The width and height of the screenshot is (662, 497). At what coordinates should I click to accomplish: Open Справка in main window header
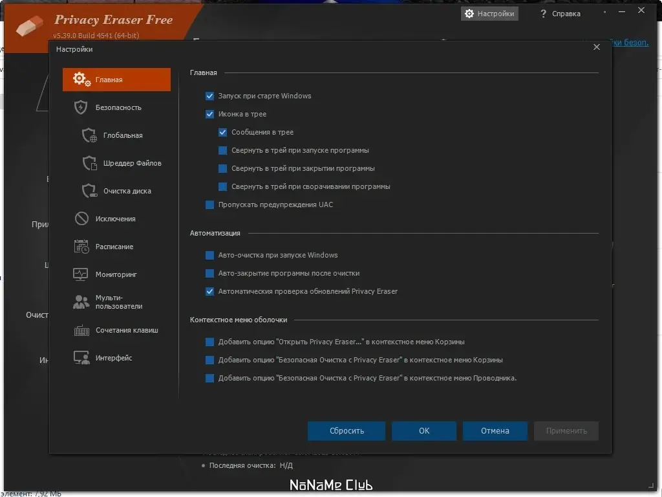(561, 14)
